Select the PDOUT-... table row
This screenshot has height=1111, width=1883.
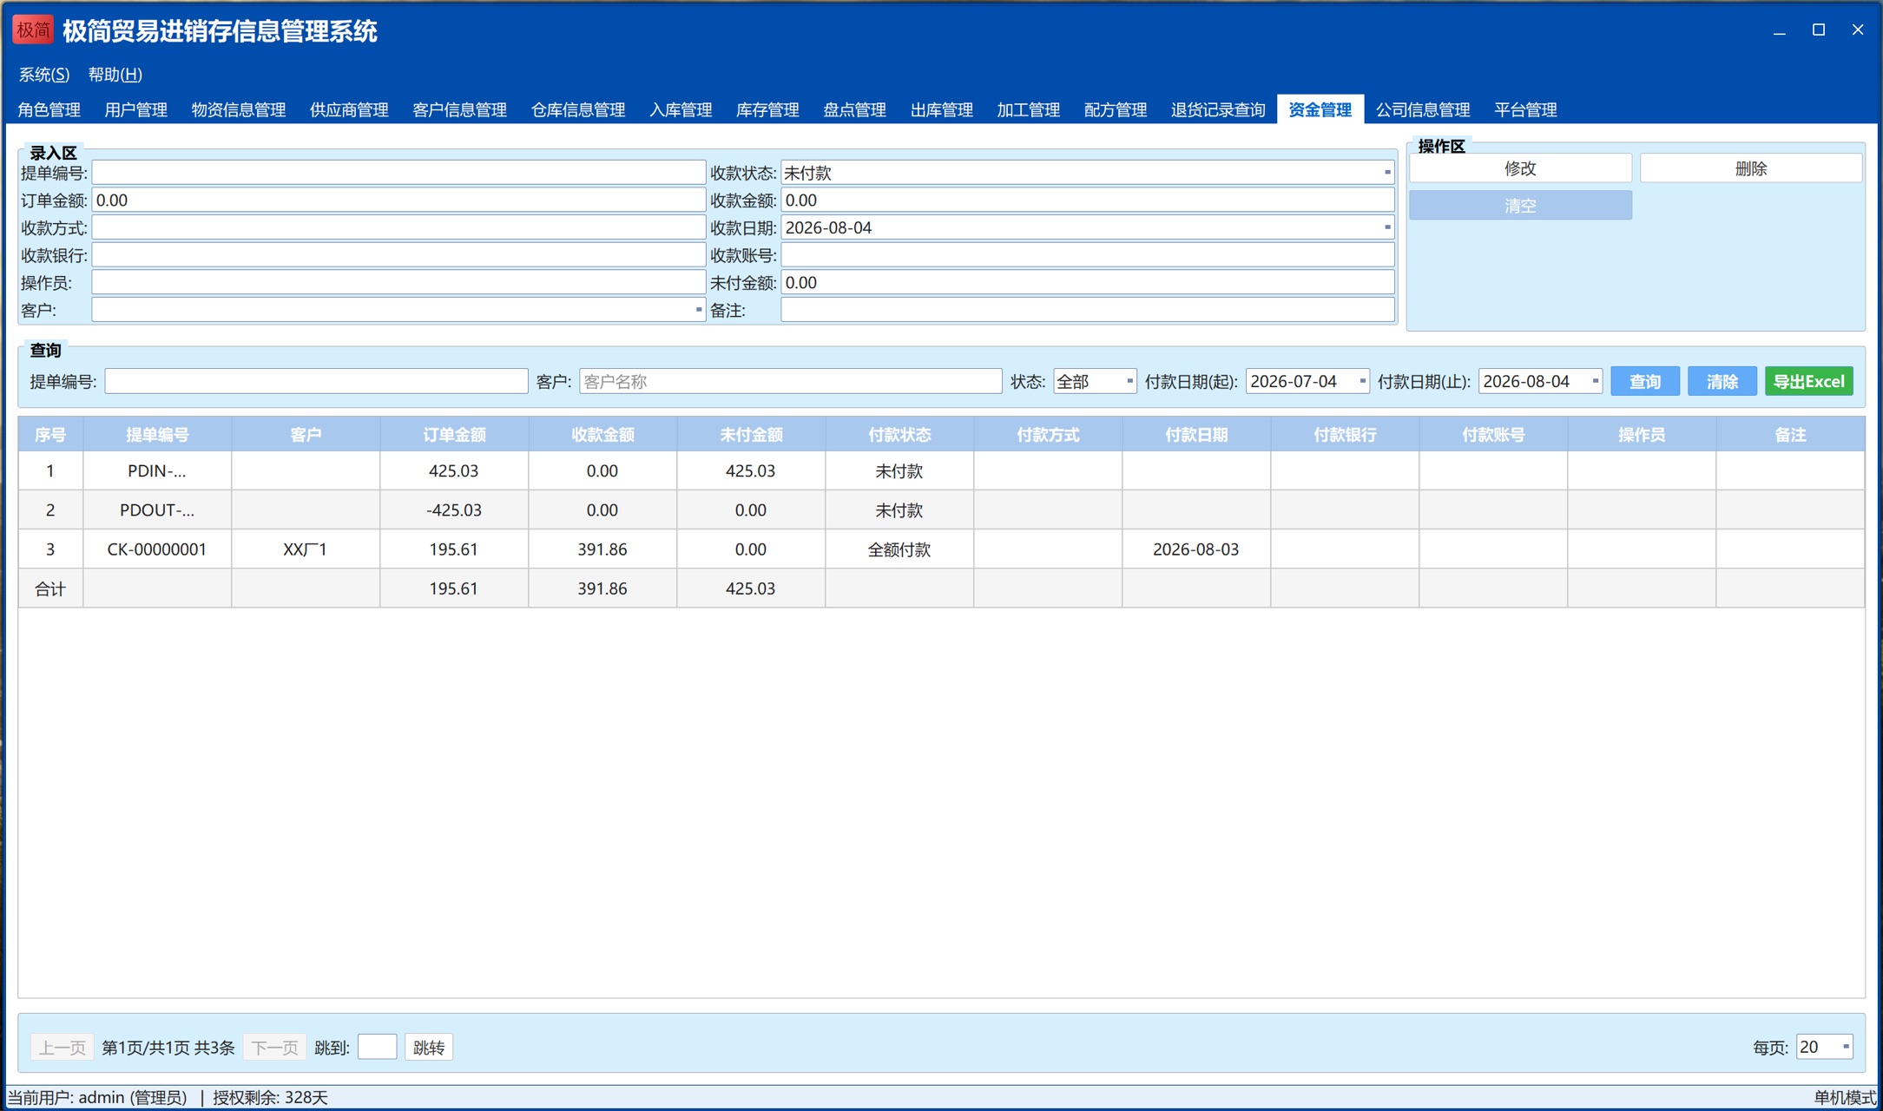point(941,510)
